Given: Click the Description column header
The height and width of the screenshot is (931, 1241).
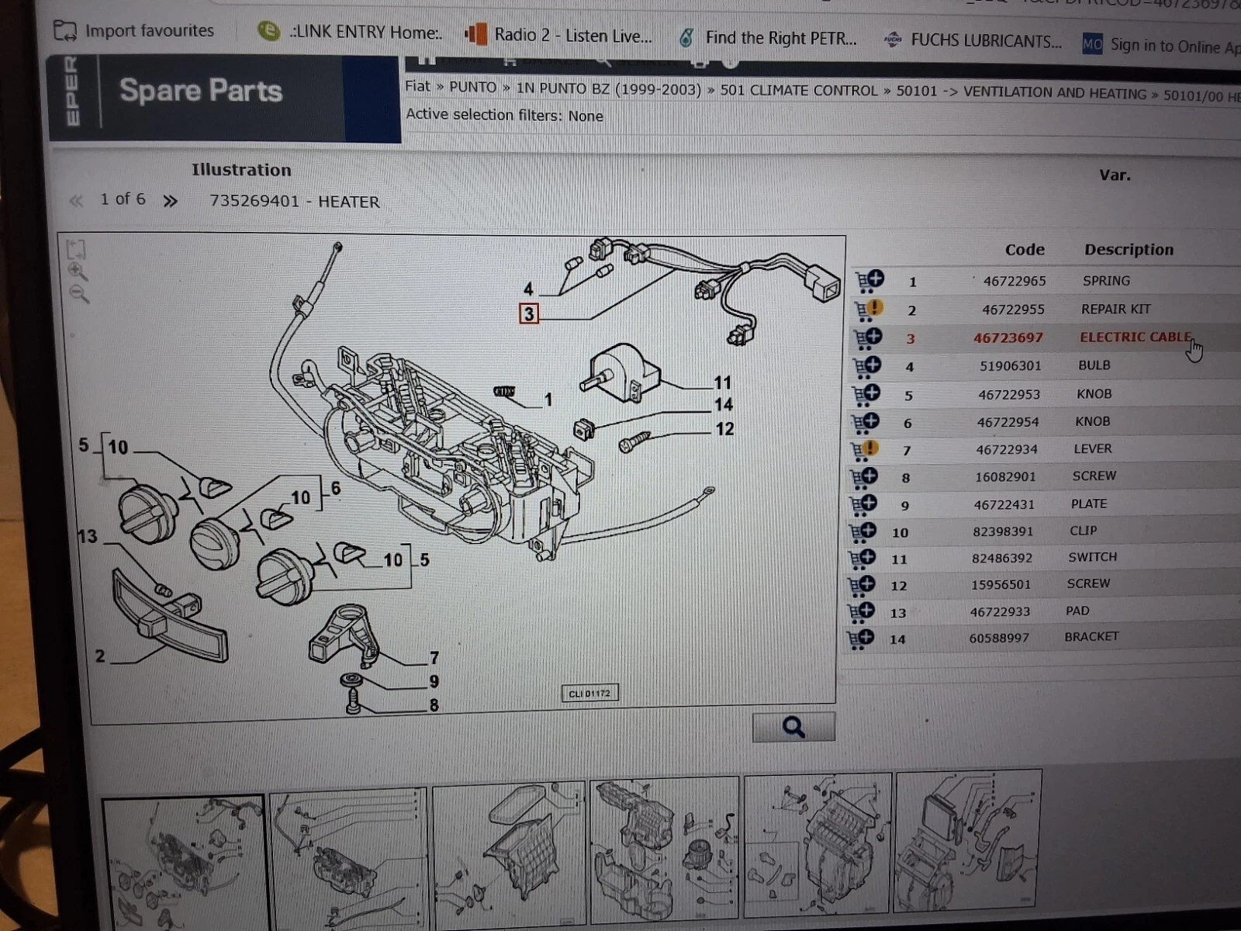Looking at the screenshot, I should click(1129, 250).
